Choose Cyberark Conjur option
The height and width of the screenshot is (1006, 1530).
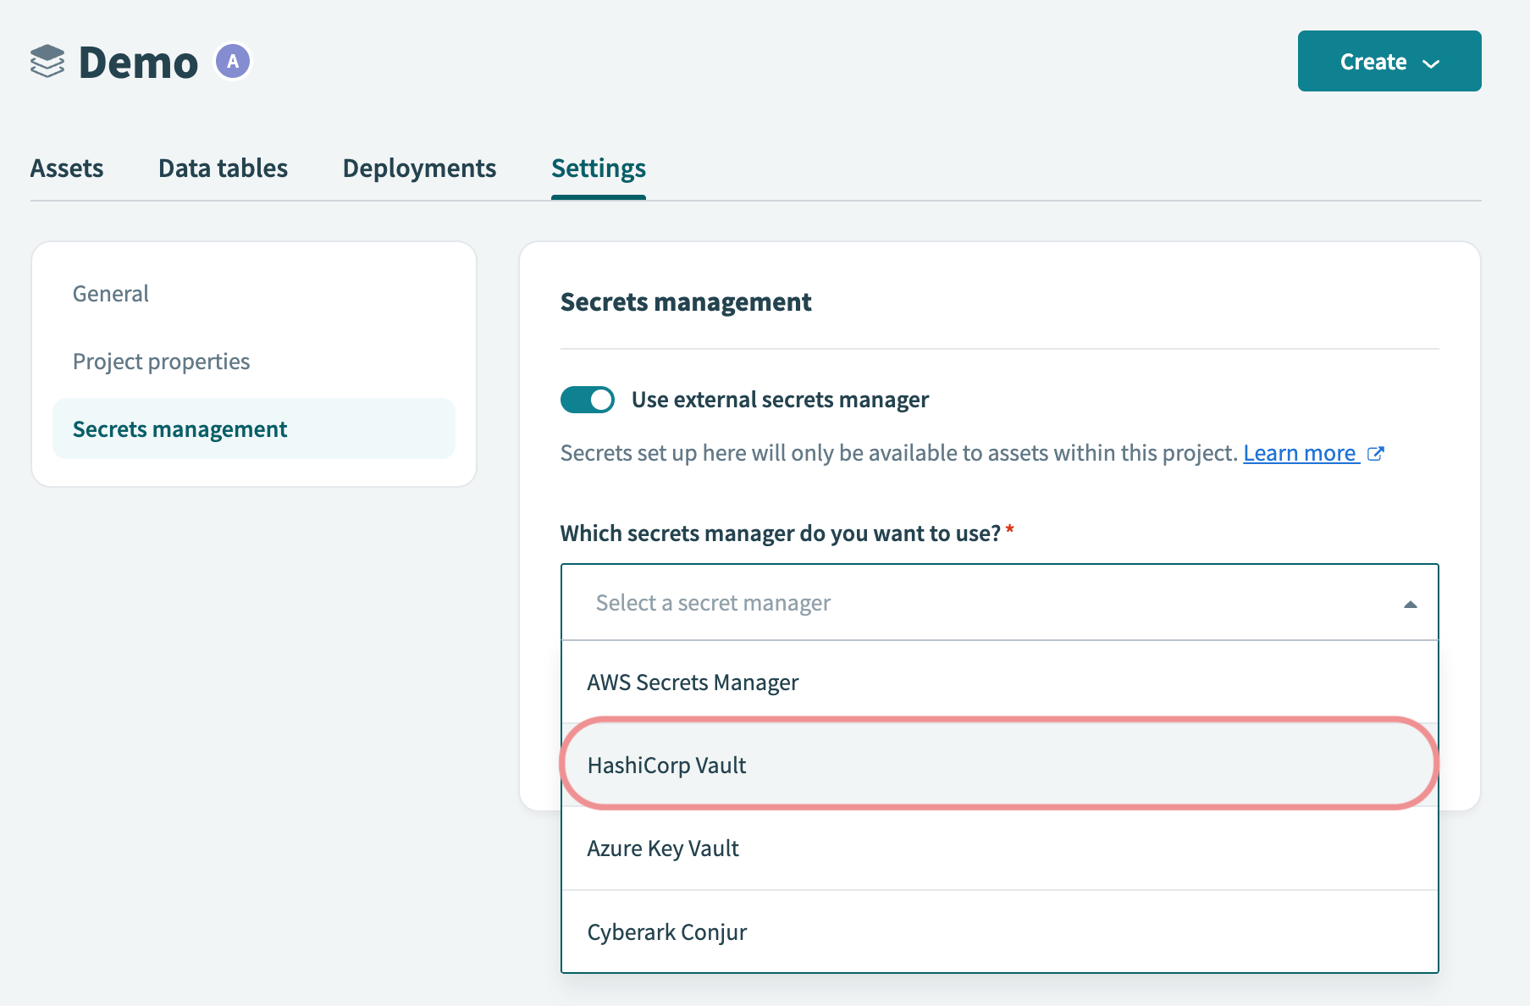tap(999, 931)
